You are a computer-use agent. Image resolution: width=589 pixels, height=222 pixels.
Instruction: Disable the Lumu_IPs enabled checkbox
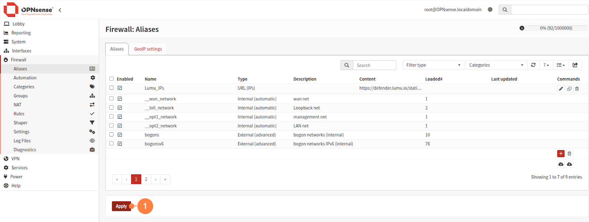click(x=120, y=88)
